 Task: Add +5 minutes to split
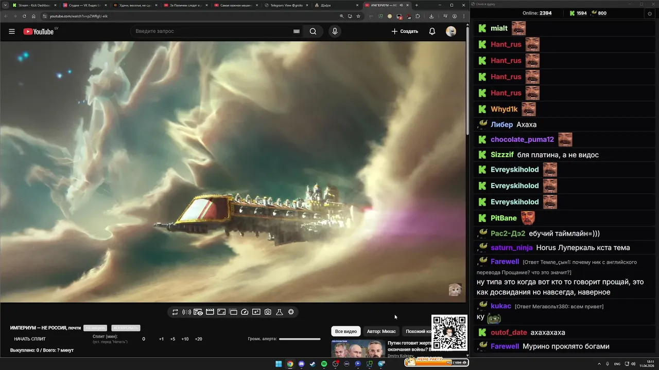click(172, 339)
